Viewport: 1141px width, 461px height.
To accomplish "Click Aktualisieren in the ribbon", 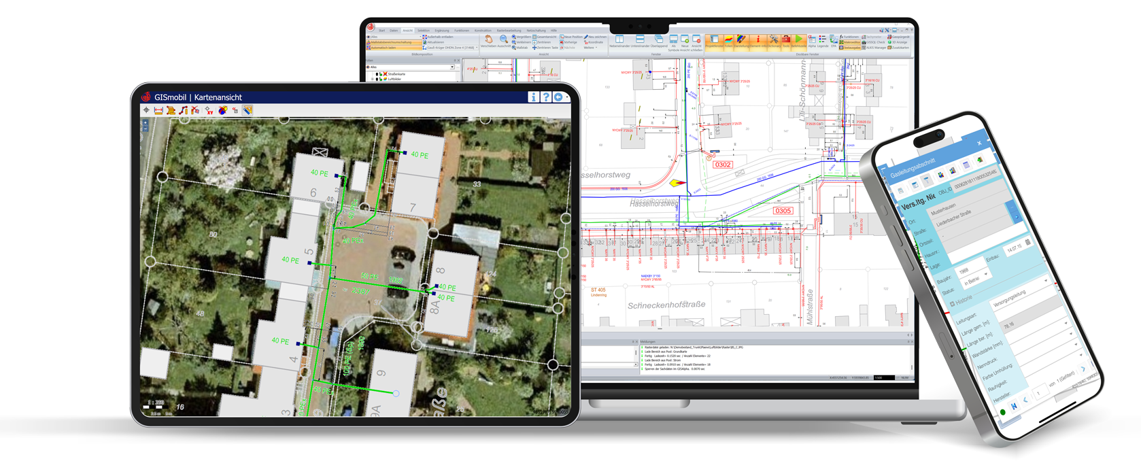I will click(433, 42).
